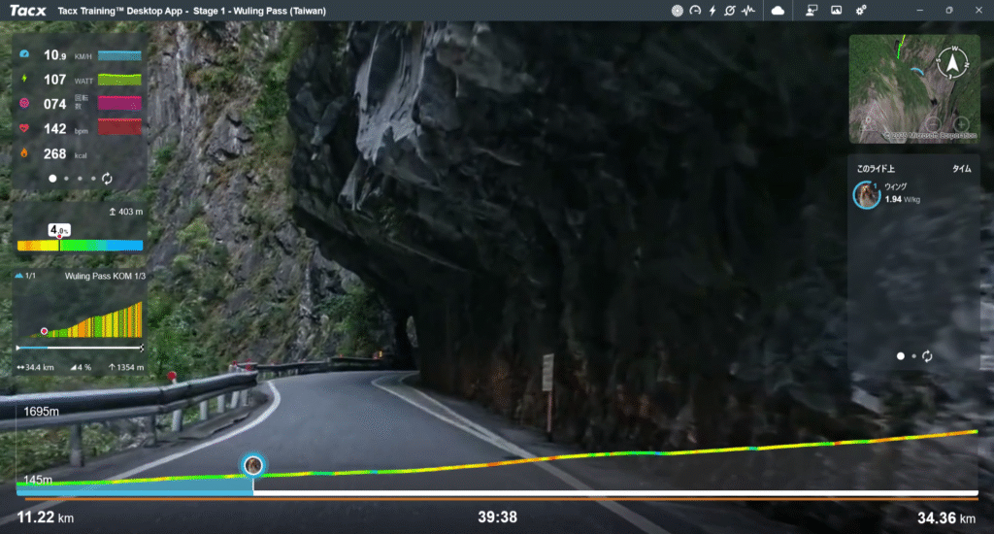Click the heart icon beside 142 bpm
Image resolution: width=994 pixels, height=534 pixels.
[x=24, y=128]
